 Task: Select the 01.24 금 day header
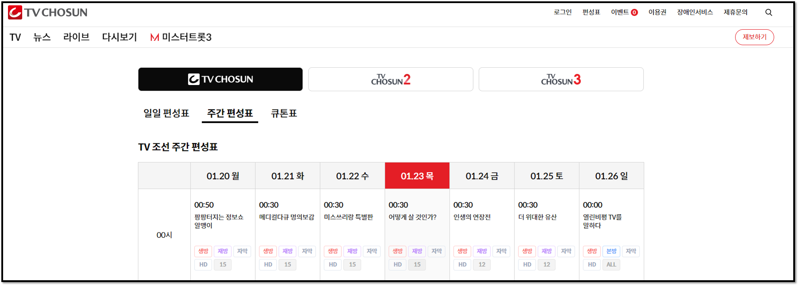click(482, 176)
